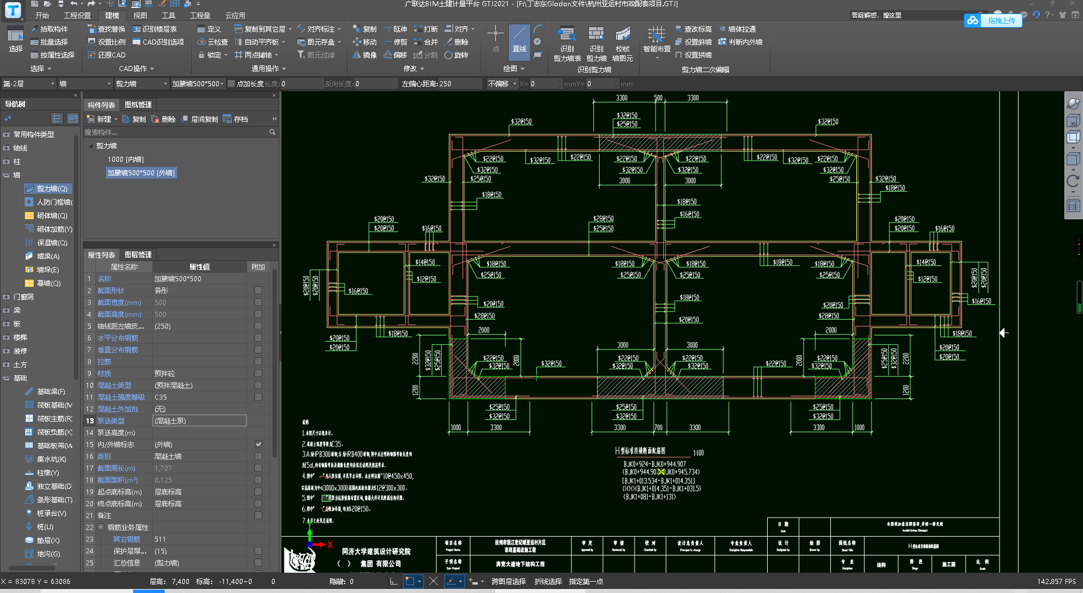
Task: Select the 镜像 mirror tool
Action: click(x=364, y=55)
